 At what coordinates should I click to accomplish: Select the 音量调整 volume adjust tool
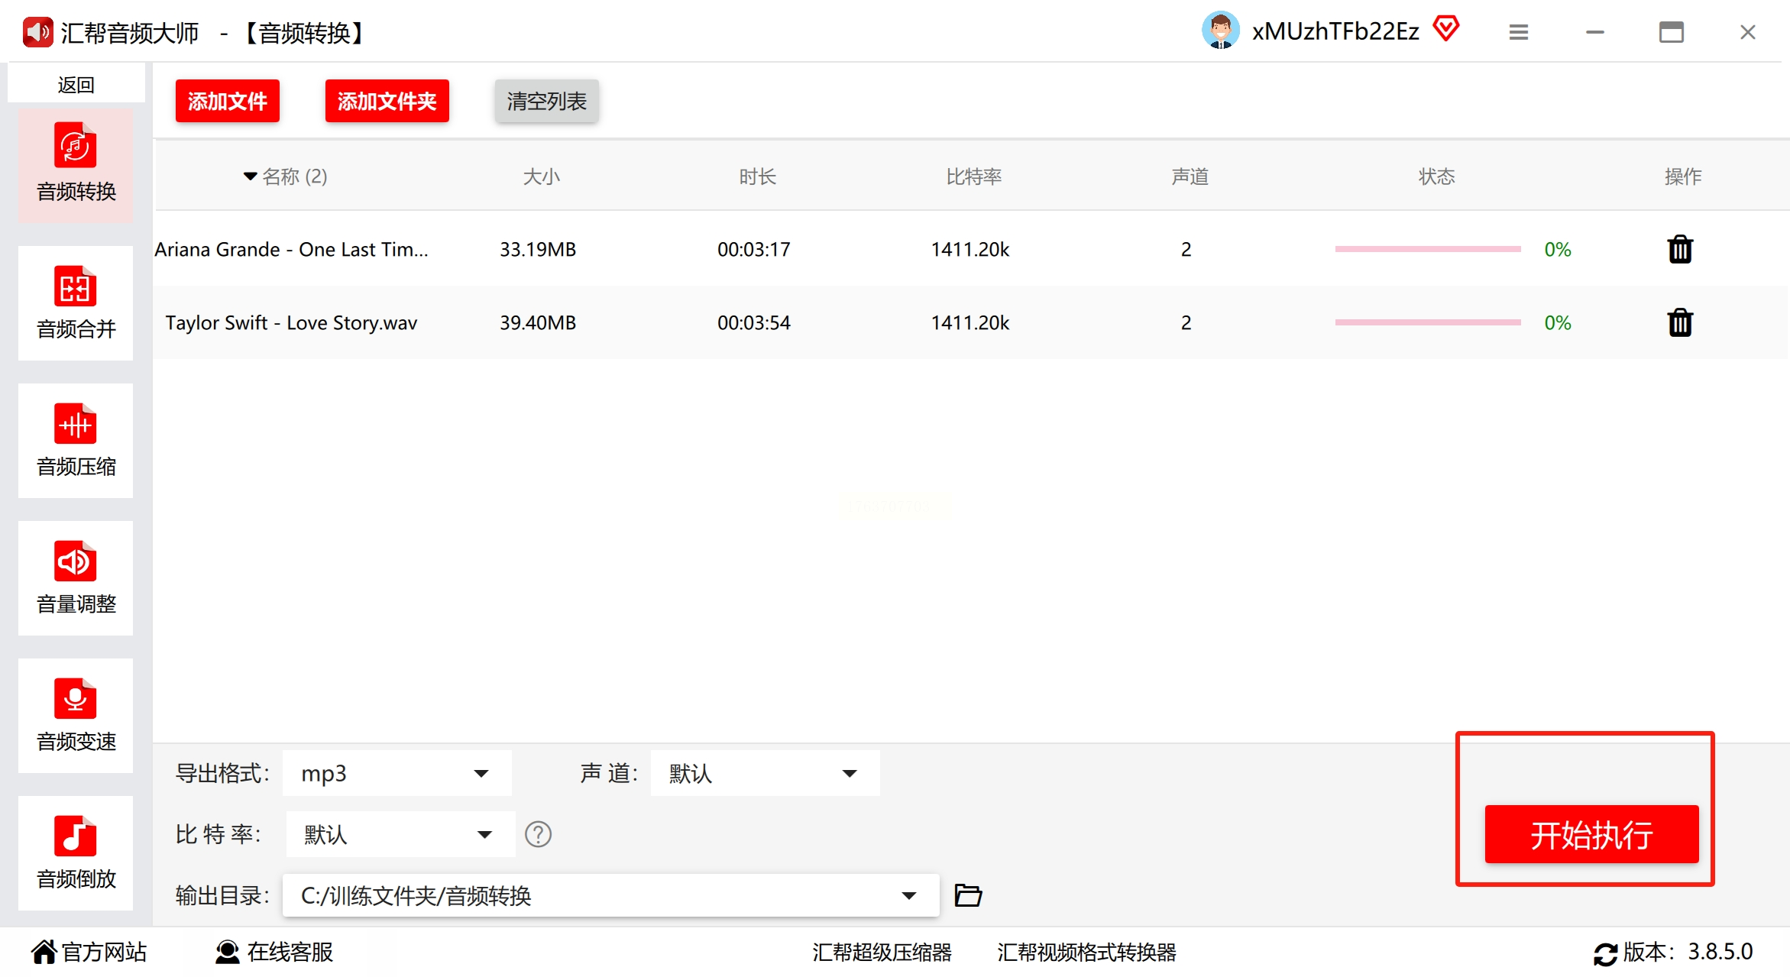pyautogui.click(x=76, y=578)
